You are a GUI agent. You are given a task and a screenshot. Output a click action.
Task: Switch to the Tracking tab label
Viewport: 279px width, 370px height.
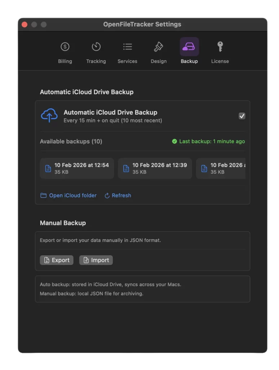coord(96,61)
